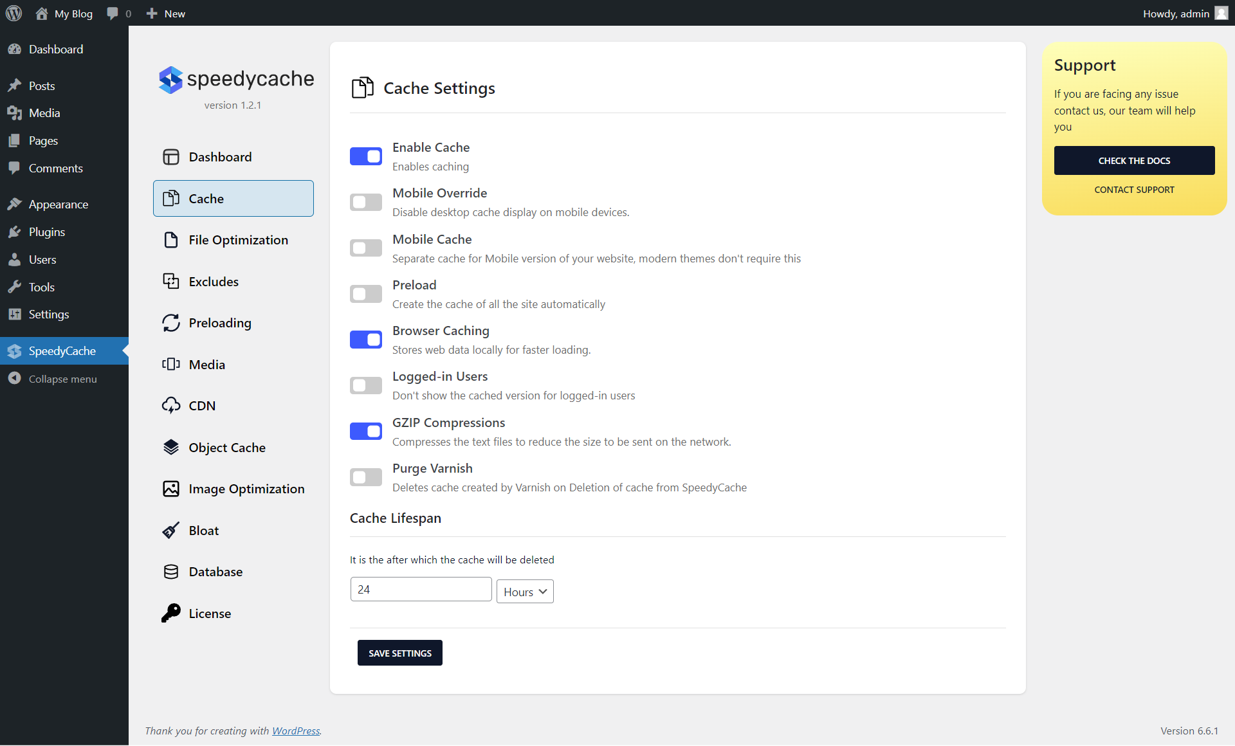This screenshot has height=746, width=1235.
Task: Click the Posts pin icon
Action: pos(15,86)
